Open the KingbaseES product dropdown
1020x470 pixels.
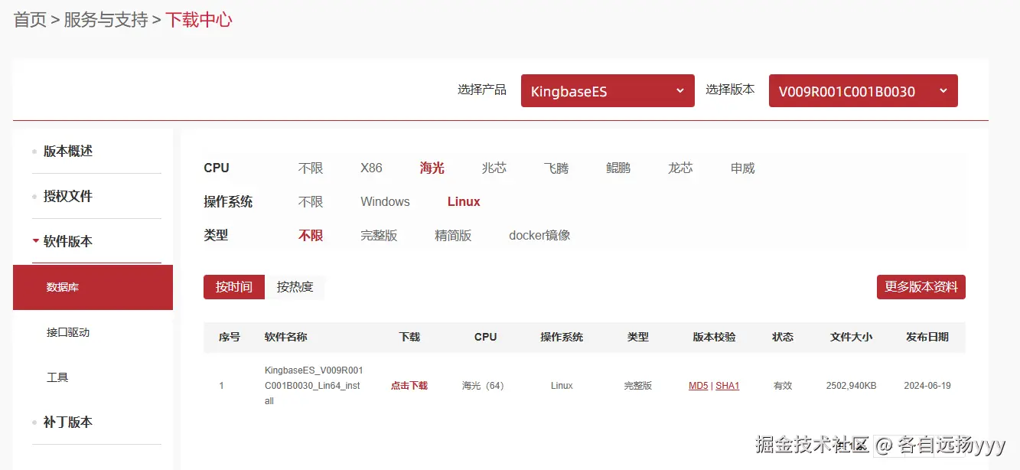coord(608,91)
